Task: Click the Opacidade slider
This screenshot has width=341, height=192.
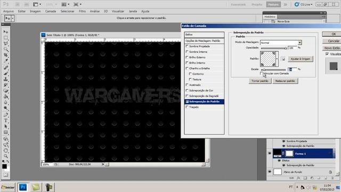Action: 274,48
